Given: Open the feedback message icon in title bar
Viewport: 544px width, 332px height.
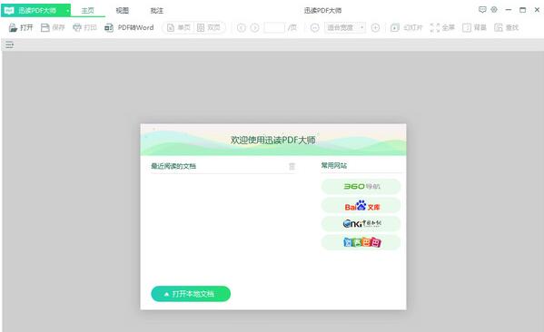Looking at the screenshot, I should tap(482, 10).
